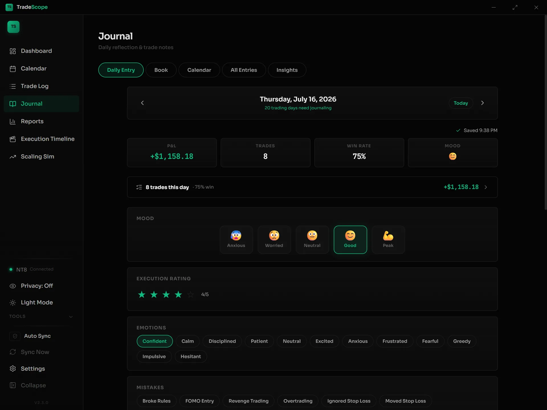Toggle the Anxious emotion tag

(x=358, y=341)
